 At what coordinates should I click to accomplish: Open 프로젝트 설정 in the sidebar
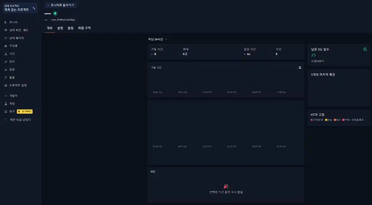[x=18, y=86]
